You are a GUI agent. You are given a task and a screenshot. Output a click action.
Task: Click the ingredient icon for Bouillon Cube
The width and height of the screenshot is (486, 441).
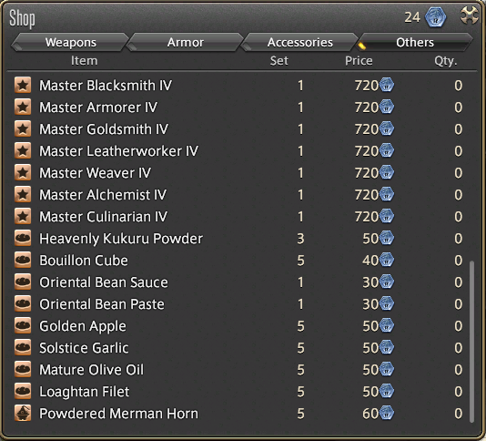[x=23, y=260]
